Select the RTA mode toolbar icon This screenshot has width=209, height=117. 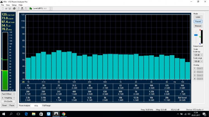[22, 9]
